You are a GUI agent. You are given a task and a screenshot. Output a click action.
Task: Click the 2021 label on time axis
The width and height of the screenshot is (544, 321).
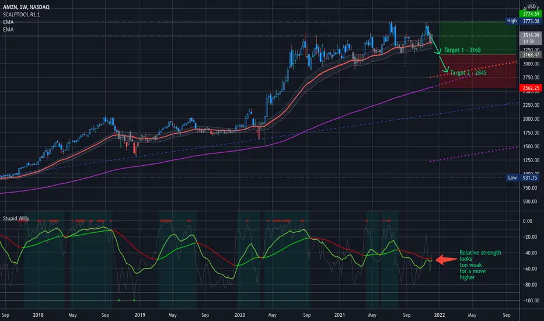pos(340,315)
